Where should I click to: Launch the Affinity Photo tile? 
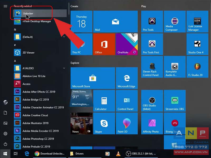click(x=152, y=123)
